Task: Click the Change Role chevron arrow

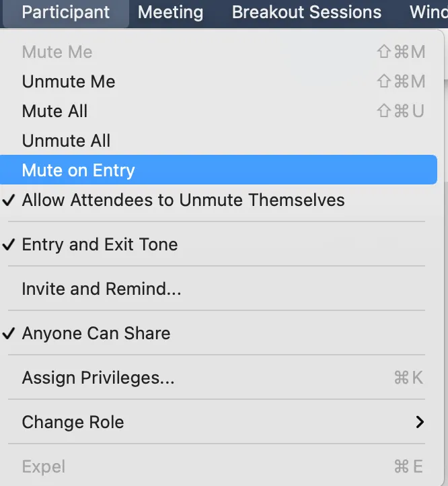Action: pos(420,422)
